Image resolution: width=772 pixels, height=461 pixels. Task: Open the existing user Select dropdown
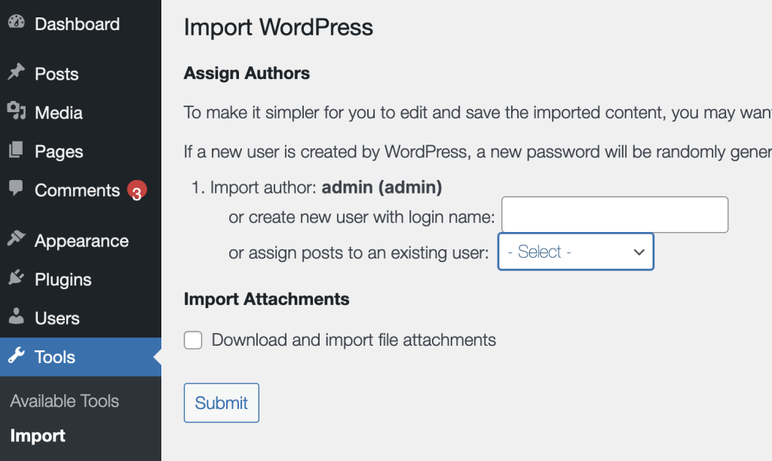[575, 252]
